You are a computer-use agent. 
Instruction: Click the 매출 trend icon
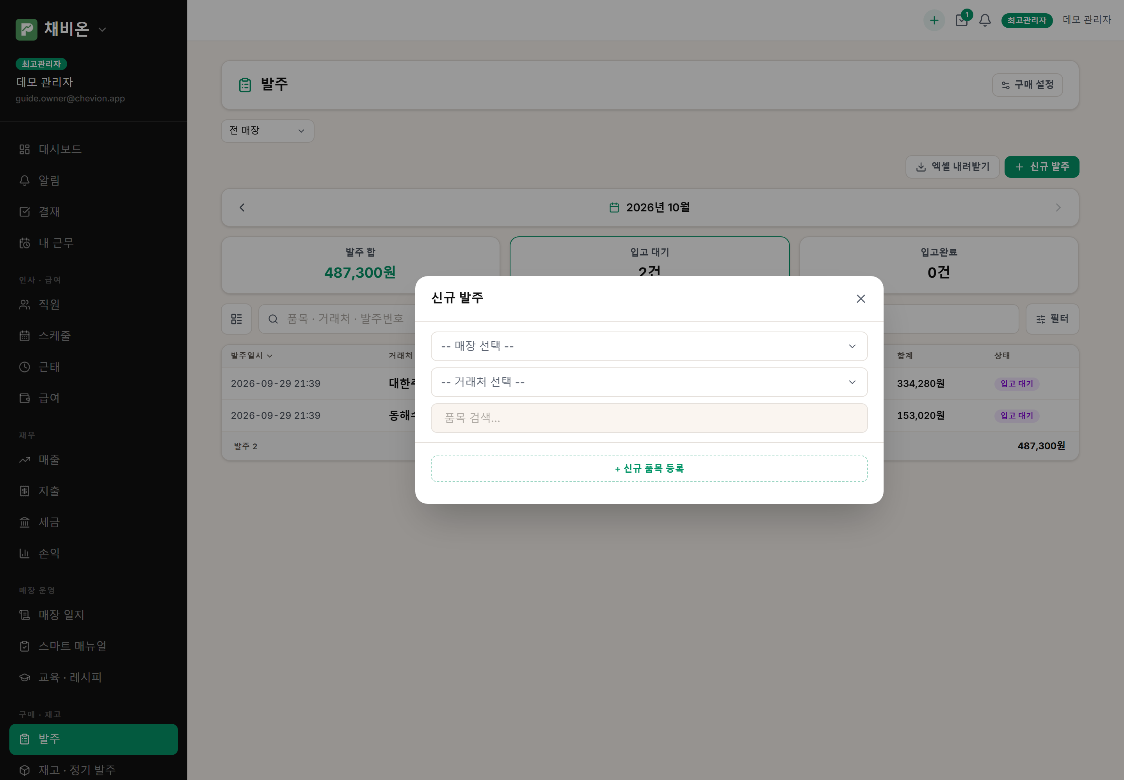click(x=25, y=460)
